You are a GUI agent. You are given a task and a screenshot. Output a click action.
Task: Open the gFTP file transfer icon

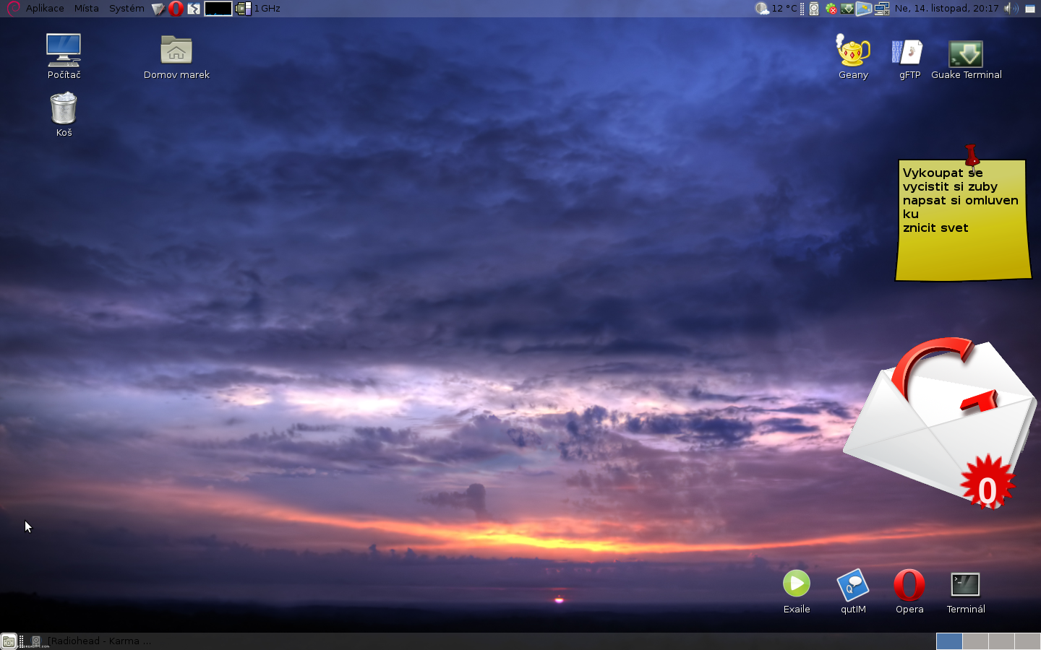pos(908,54)
